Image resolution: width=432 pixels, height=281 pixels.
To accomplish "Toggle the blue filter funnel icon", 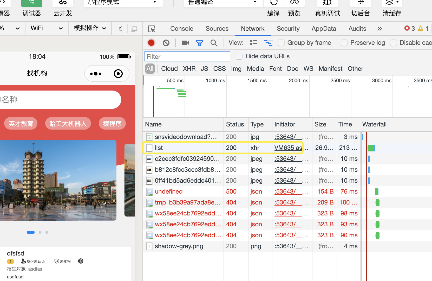I will [x=199, y=43].
